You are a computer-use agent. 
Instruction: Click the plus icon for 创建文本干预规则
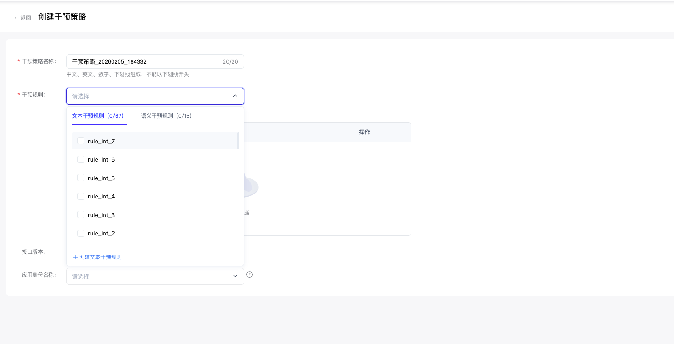tap(76, 257)
